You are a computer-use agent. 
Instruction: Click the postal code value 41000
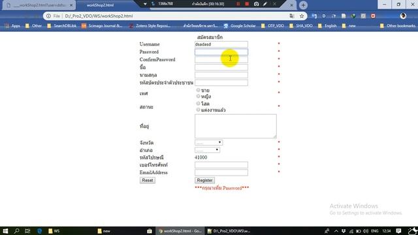[x=201, y=157]
